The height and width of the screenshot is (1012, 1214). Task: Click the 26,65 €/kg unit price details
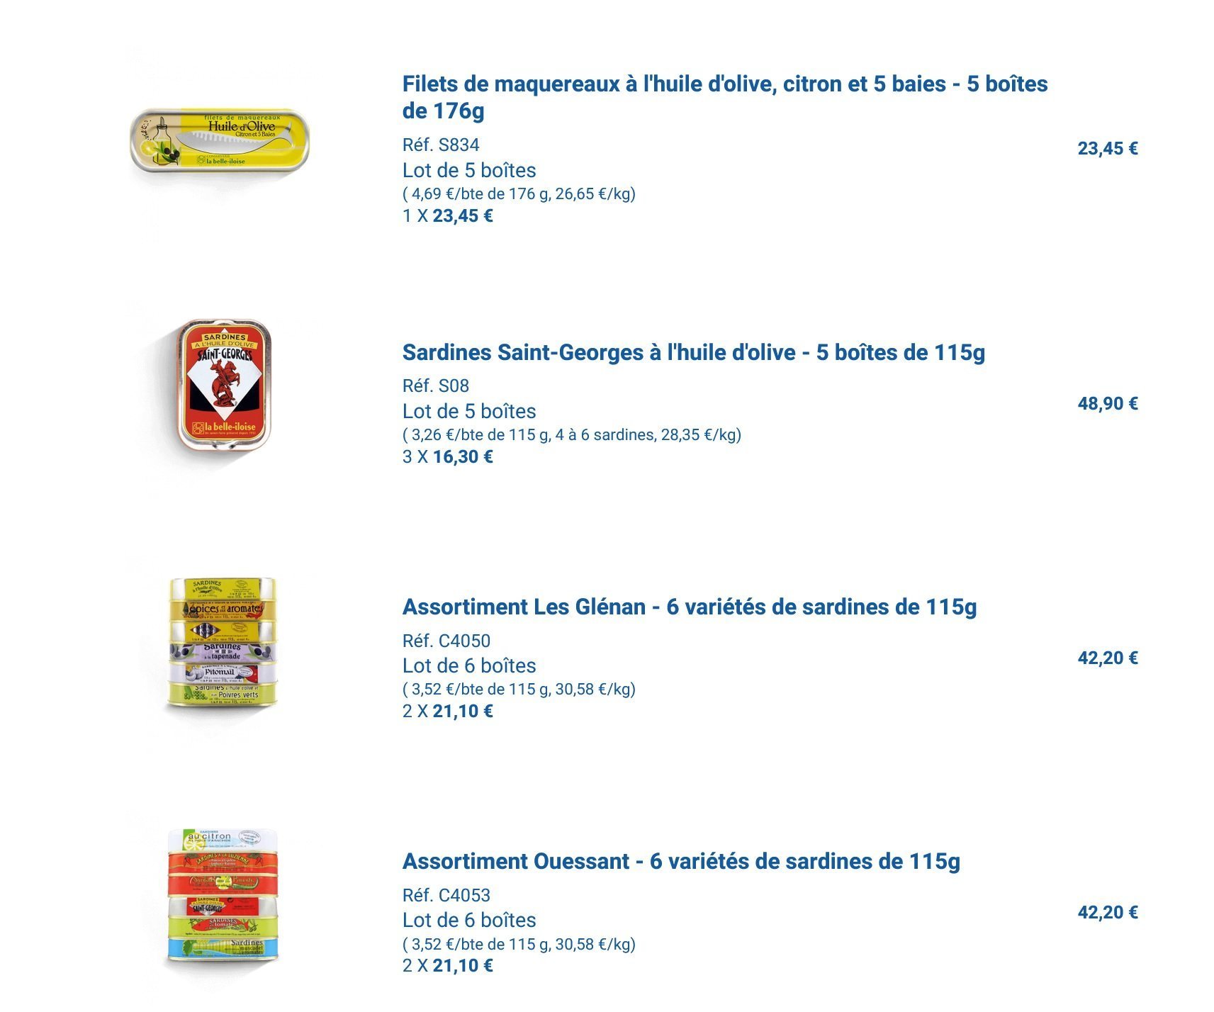(519, 194)
